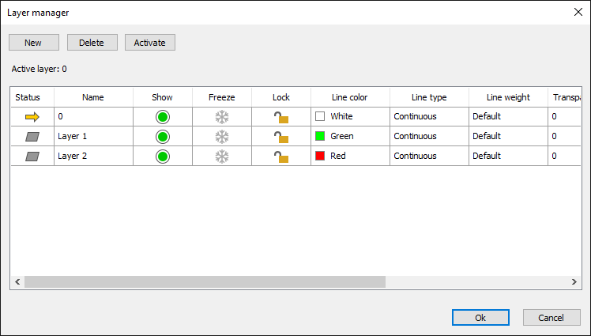Lock Layer 2 via its padlock icon
591x336 pixels.
coord(280,156)
